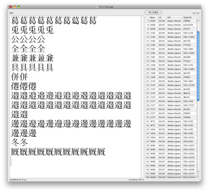
Task: Click the line of 葛 characters
Action: [54, 20]
